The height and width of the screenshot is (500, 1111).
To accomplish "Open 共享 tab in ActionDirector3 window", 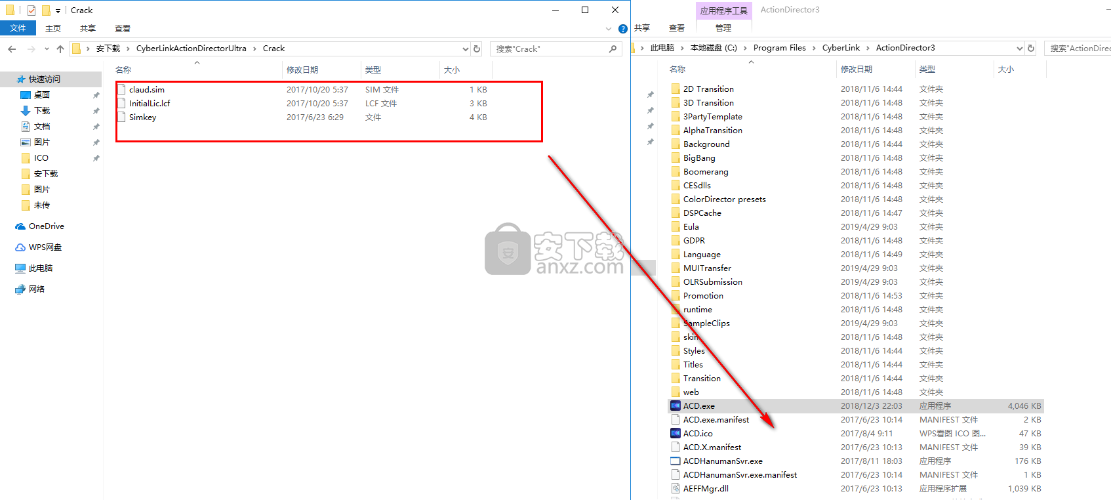I will click(642, 28).
